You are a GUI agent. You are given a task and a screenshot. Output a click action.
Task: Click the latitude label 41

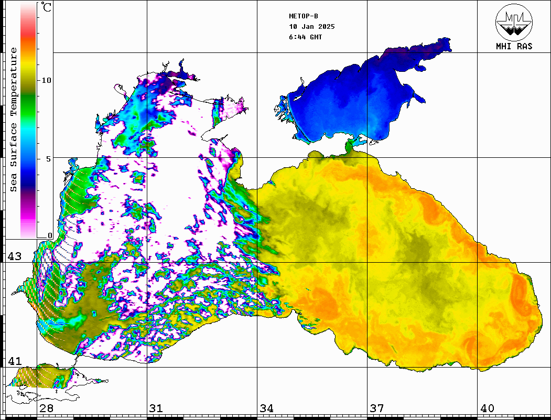14,361
